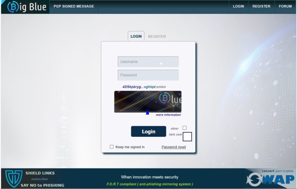The height and width of the screenshot is (189, 297).
Task: Focus the Password input field
Action: click(x=148, y=75)
